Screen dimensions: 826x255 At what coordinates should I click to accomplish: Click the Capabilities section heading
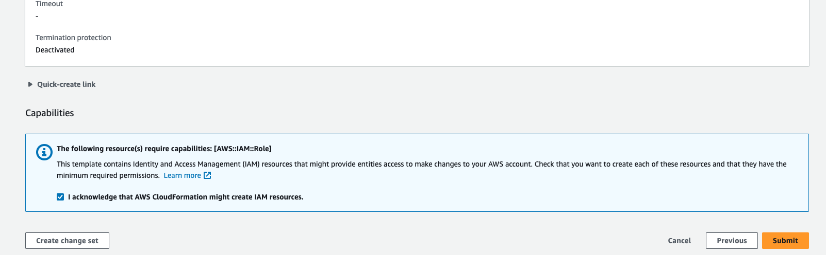tap(49, 113)
